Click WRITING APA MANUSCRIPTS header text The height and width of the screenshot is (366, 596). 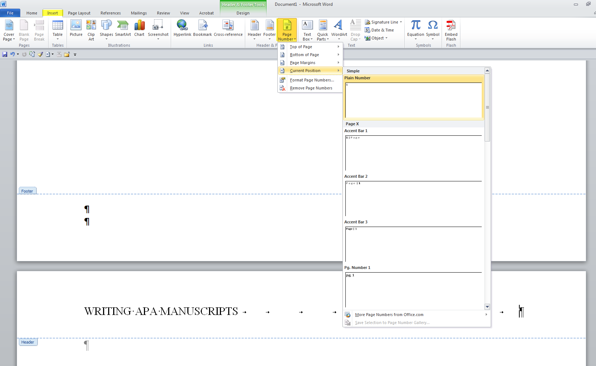(x=161, y=311)
